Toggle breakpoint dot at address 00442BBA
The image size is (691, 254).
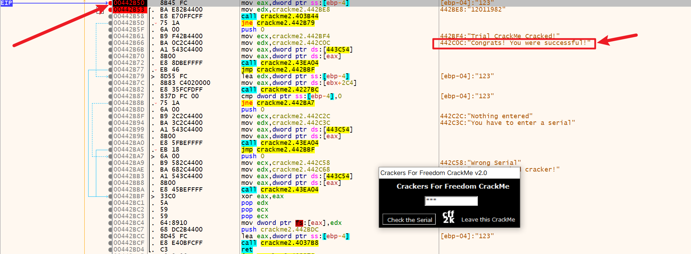point(110,190)
